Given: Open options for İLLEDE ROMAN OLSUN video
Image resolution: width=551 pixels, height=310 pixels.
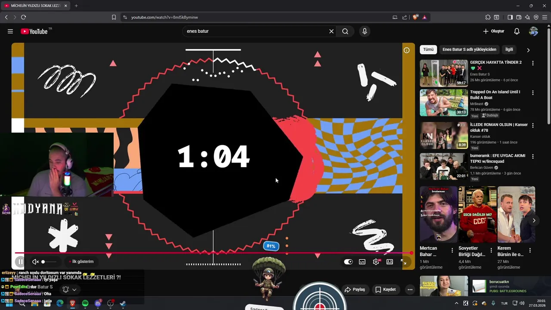Looking at the screenshot, I should (533, 126).
